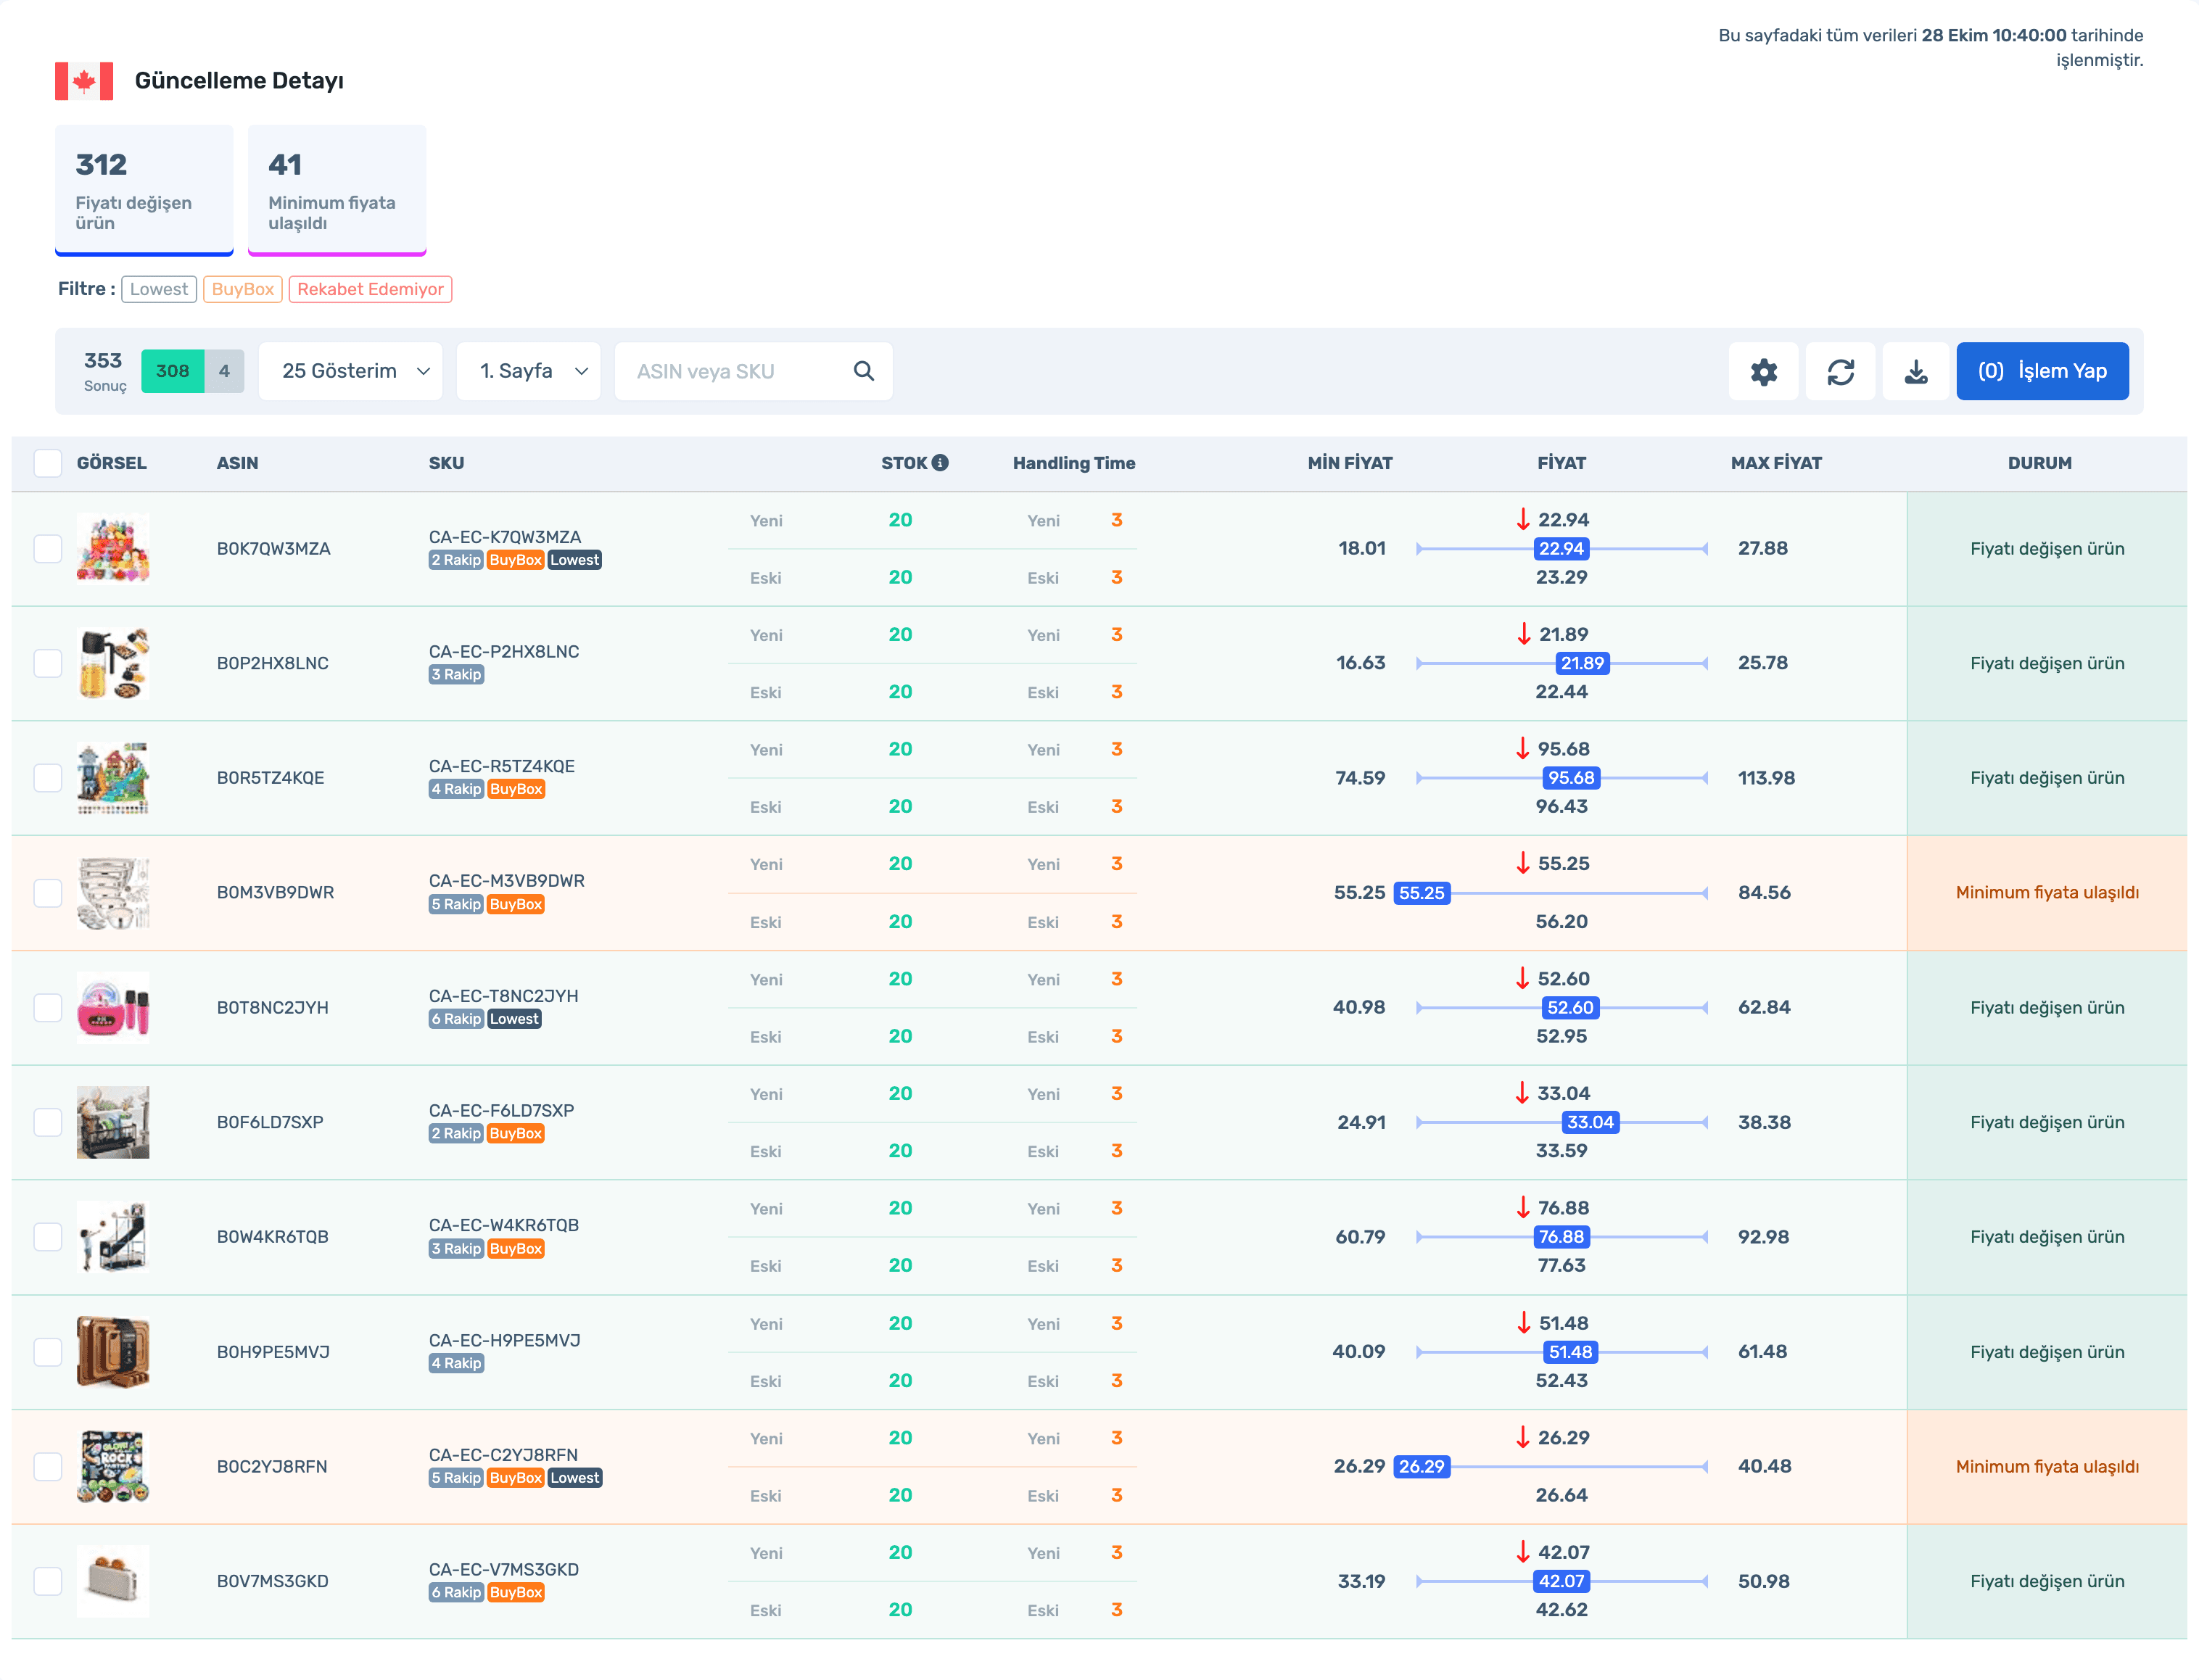2199x1680 pixels.
Task: Click the search magnifier icon
Action: [x=864, y=371]
